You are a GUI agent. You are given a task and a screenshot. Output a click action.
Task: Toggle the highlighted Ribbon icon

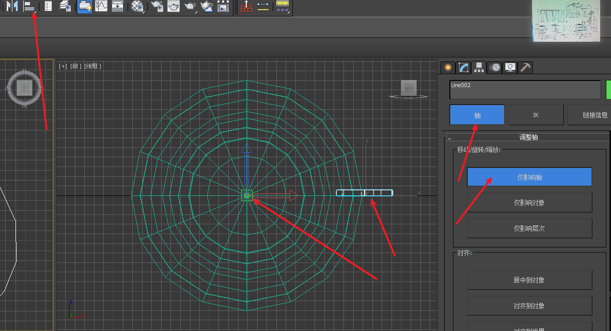click(85, 7)
